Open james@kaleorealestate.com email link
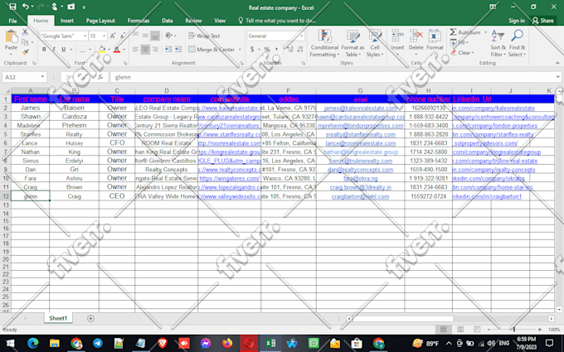Screen dimensions: 564x352 [x=361, y=108]
